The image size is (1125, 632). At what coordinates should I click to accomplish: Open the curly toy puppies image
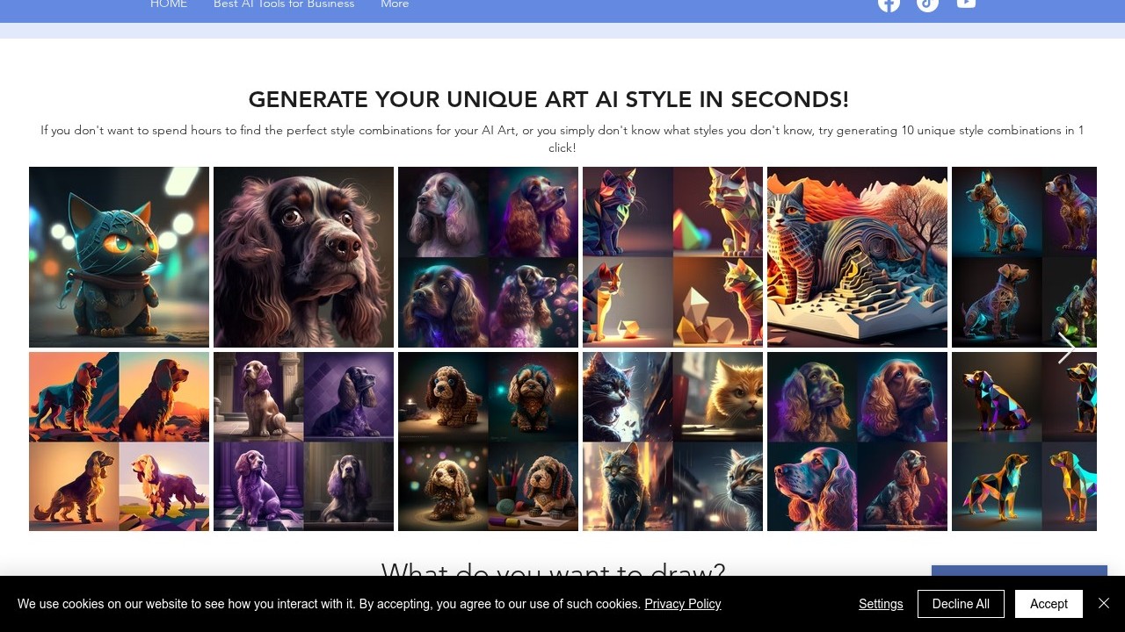(x=488, y=442)
